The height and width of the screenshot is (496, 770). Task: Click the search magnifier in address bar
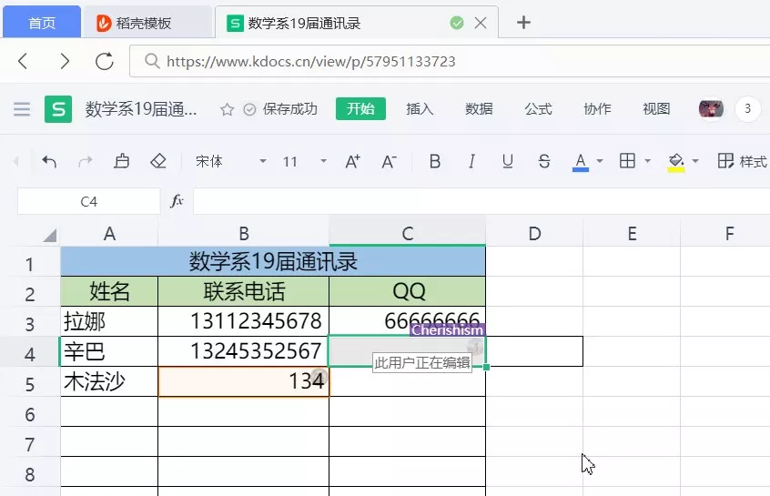[x=152, y=61]
